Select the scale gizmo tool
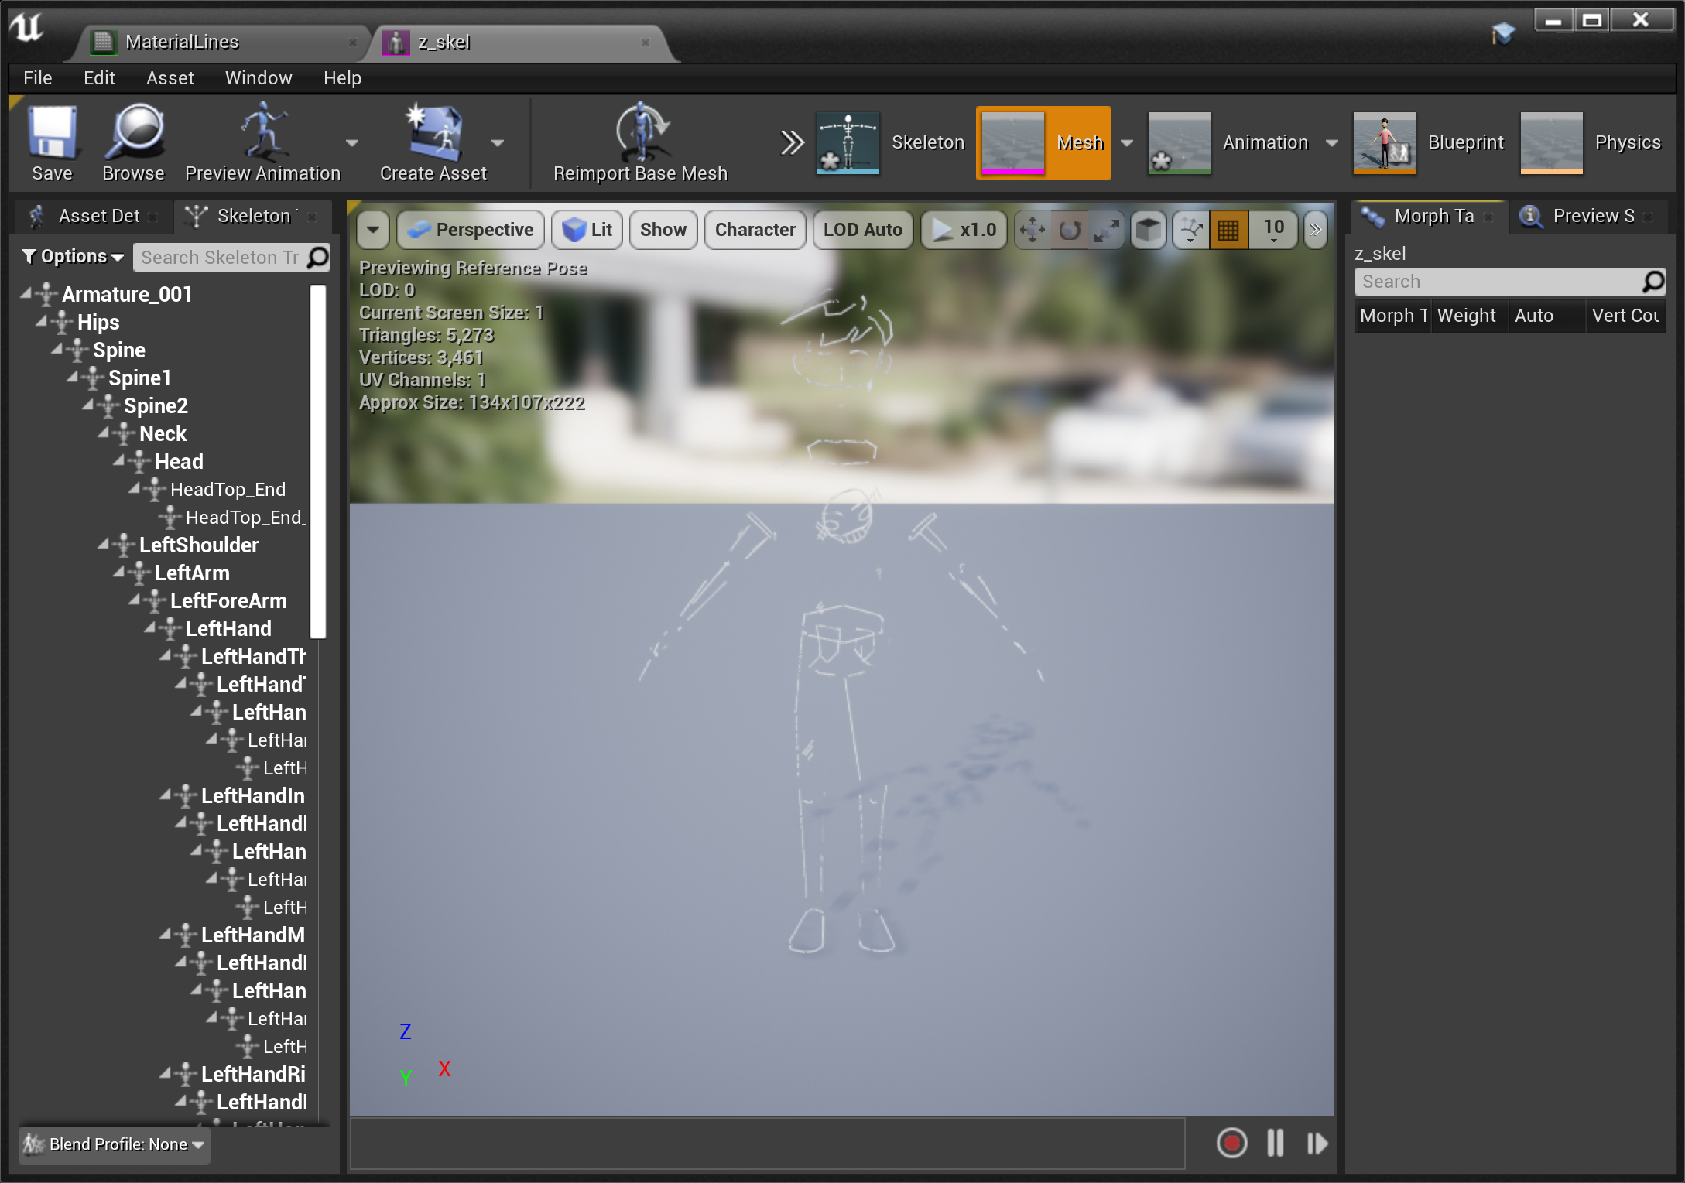The width and height of the screenshot is (1685, 1183). click(x=1107, y=230)
